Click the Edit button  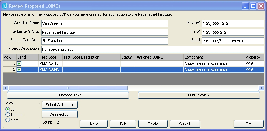point(123,124)
